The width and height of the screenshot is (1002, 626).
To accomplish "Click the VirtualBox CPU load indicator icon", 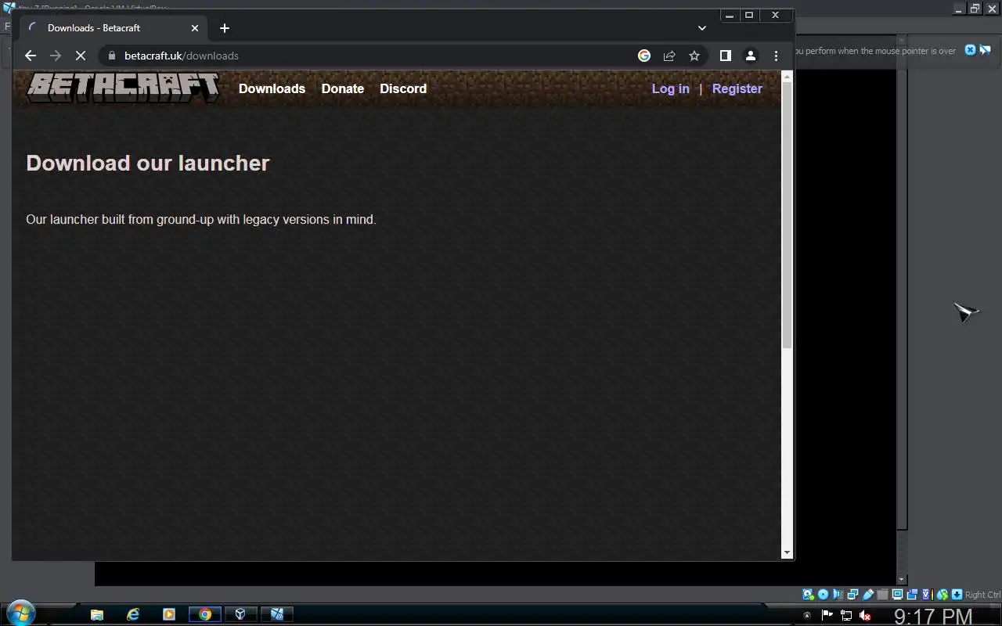I will tap(928, 595).
